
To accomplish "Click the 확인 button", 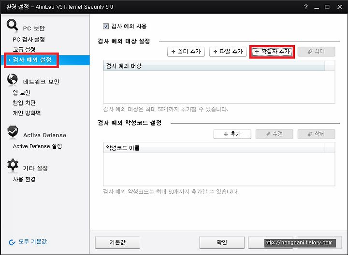I will pos(222,242).
